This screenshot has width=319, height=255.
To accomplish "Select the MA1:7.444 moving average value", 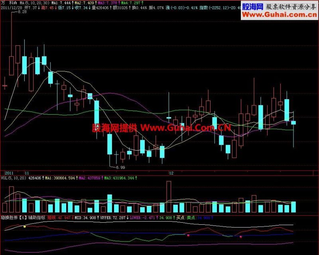I will 61,3.
